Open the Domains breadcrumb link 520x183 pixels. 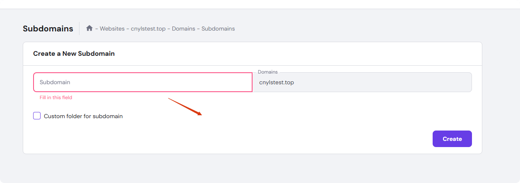[183, 29]
